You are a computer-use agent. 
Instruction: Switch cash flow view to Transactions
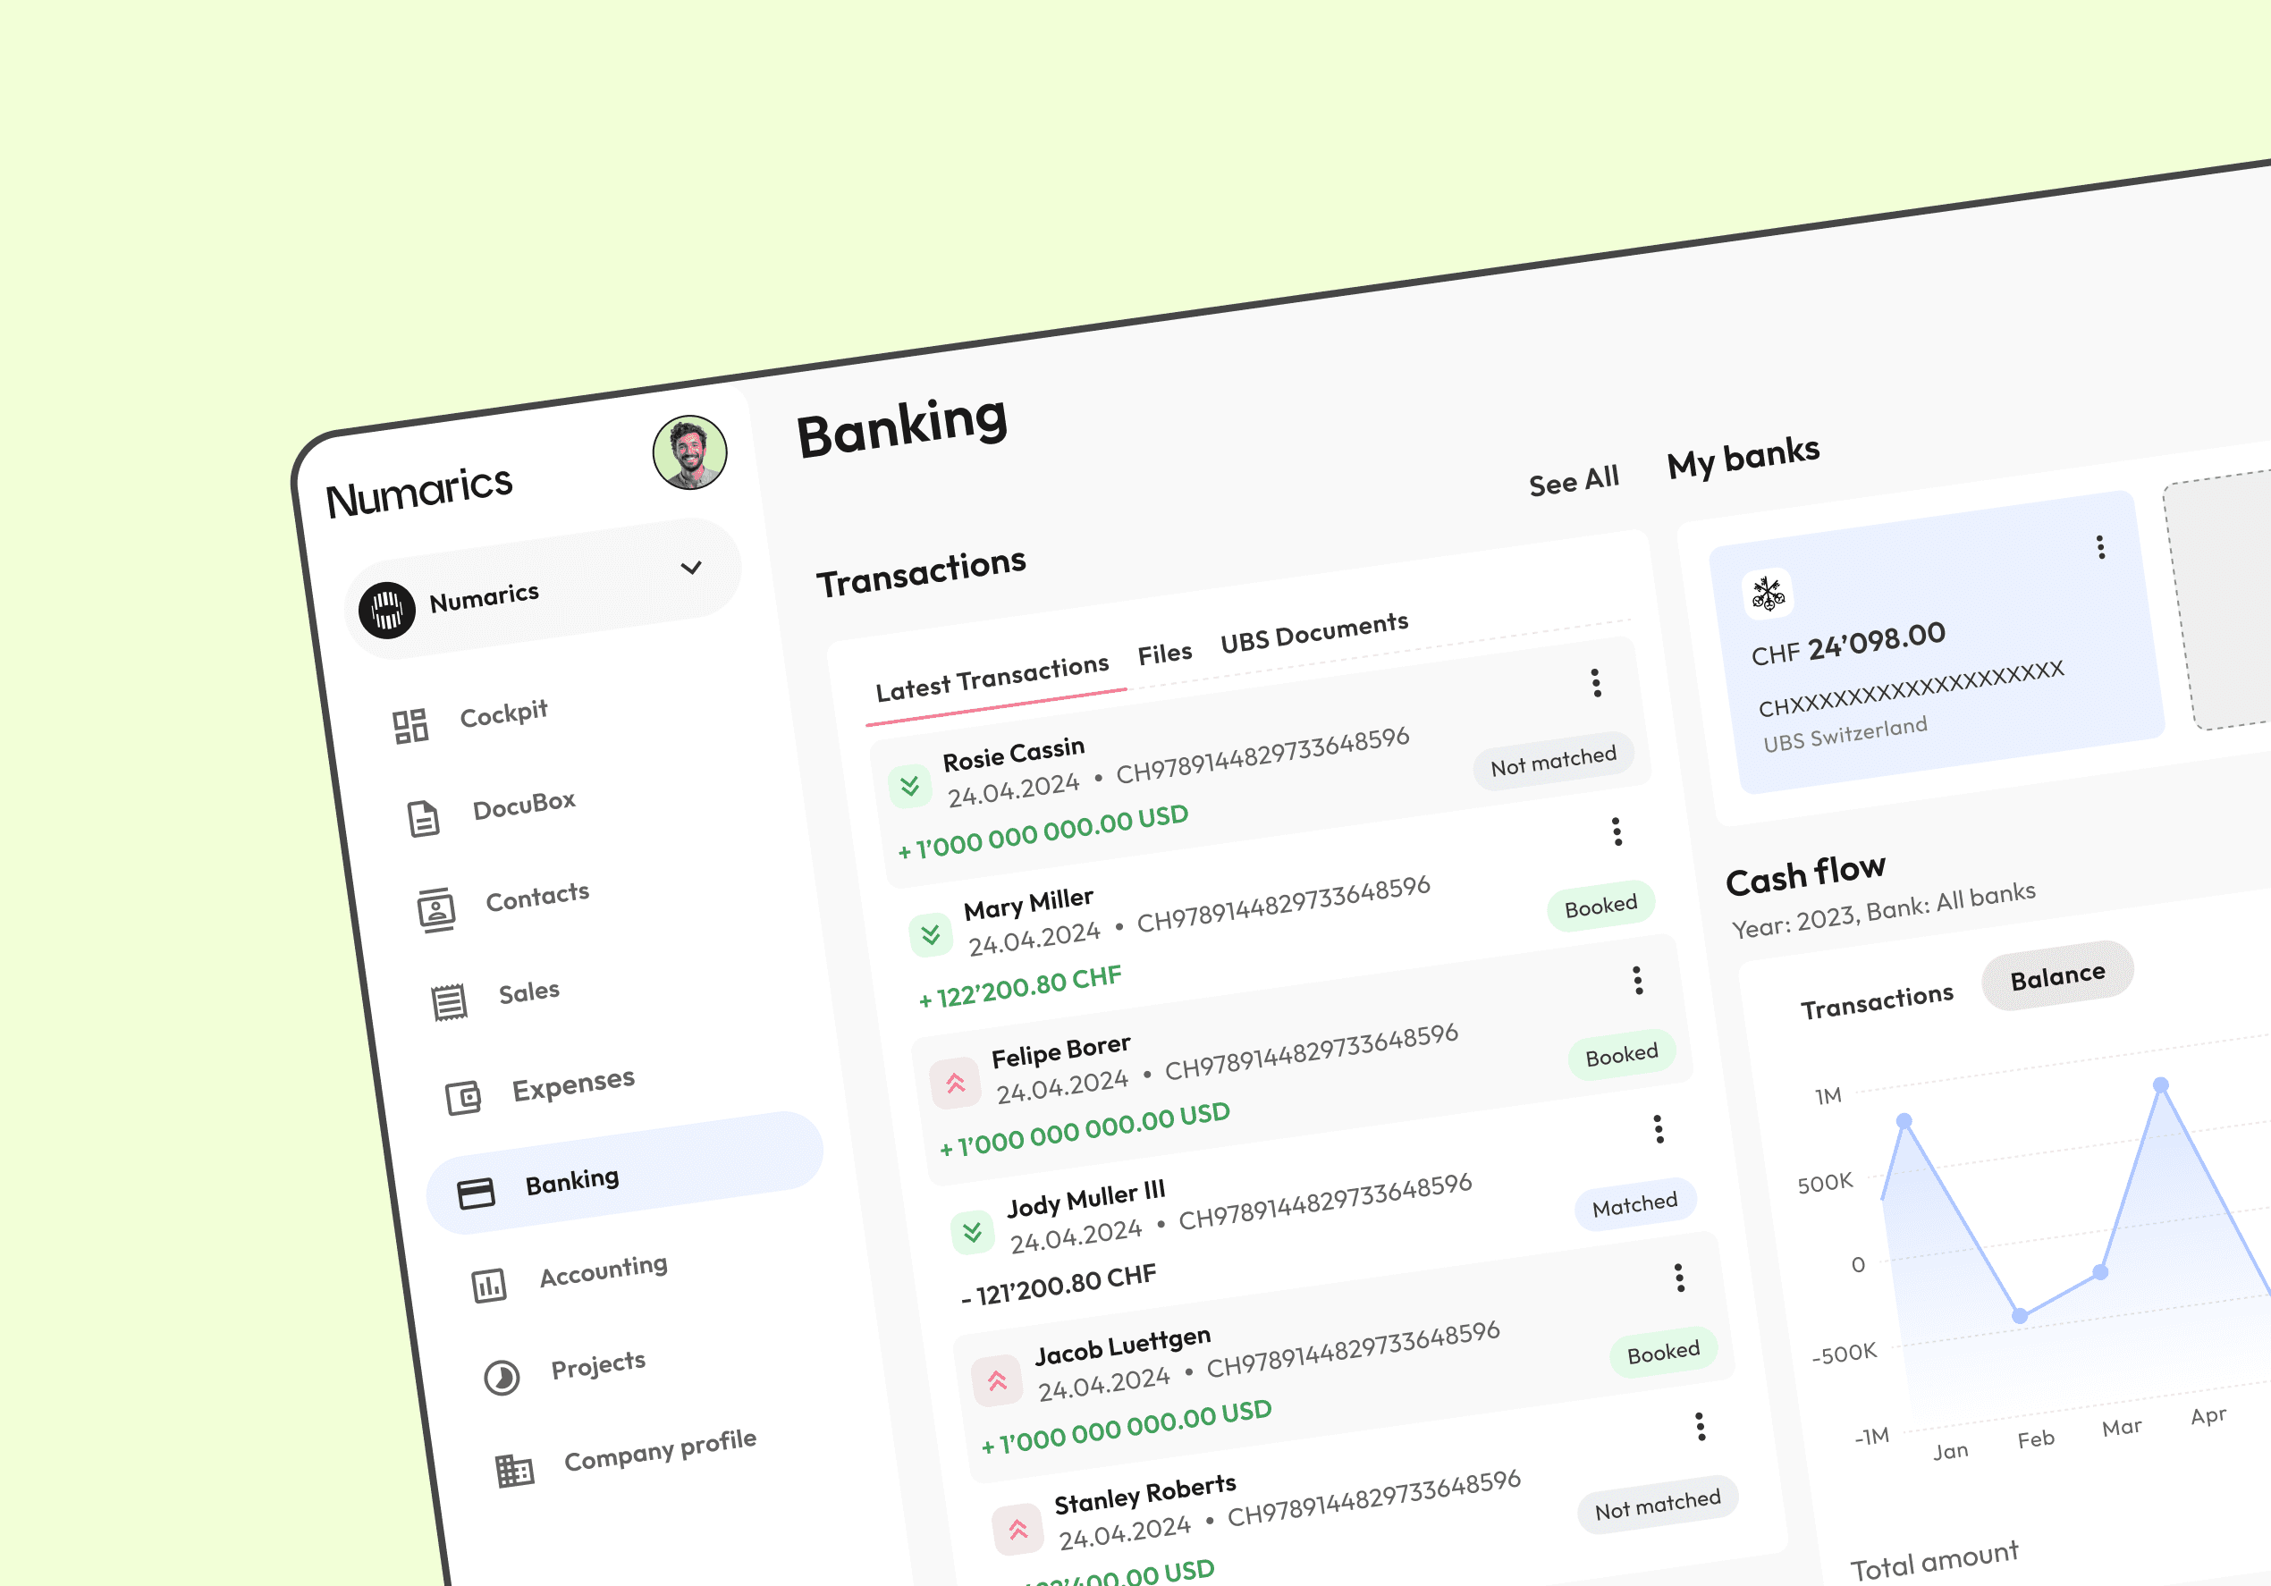pos(1877,1001)
